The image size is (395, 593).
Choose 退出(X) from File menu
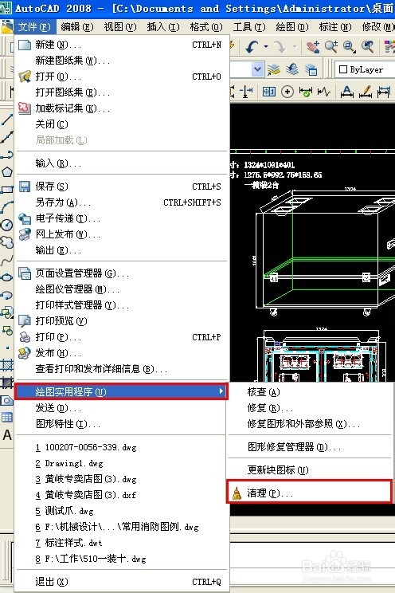click(122, 581)
